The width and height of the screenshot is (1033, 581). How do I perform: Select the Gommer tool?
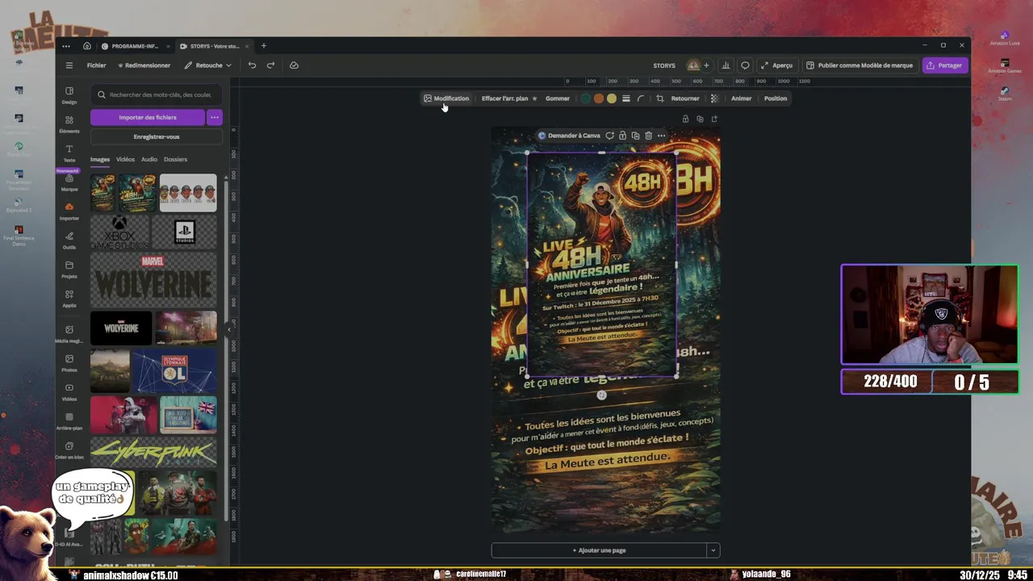pos(558,98)
